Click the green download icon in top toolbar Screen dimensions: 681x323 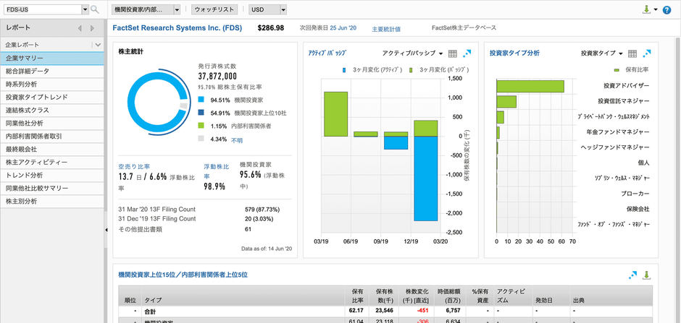coord(646,10)
